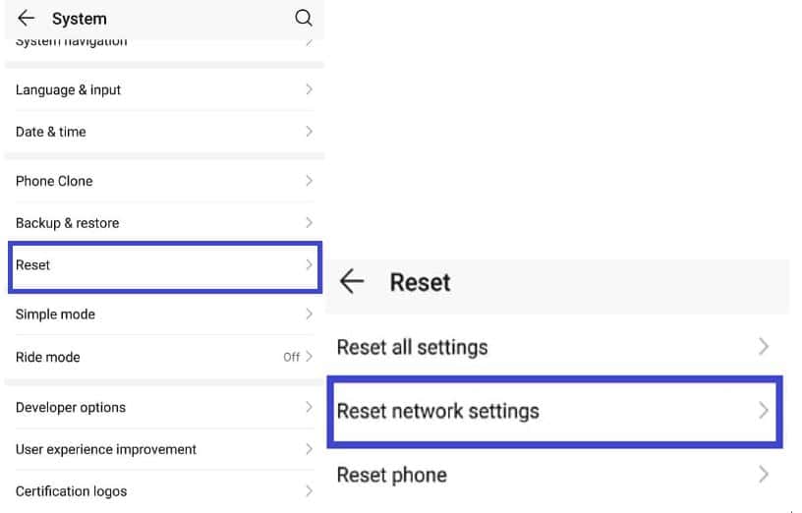
Task: Open the Reset menu entry
Action: click(x=165, y=267)
